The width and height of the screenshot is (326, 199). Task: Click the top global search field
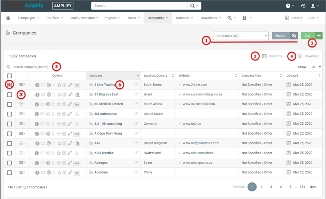139,6
